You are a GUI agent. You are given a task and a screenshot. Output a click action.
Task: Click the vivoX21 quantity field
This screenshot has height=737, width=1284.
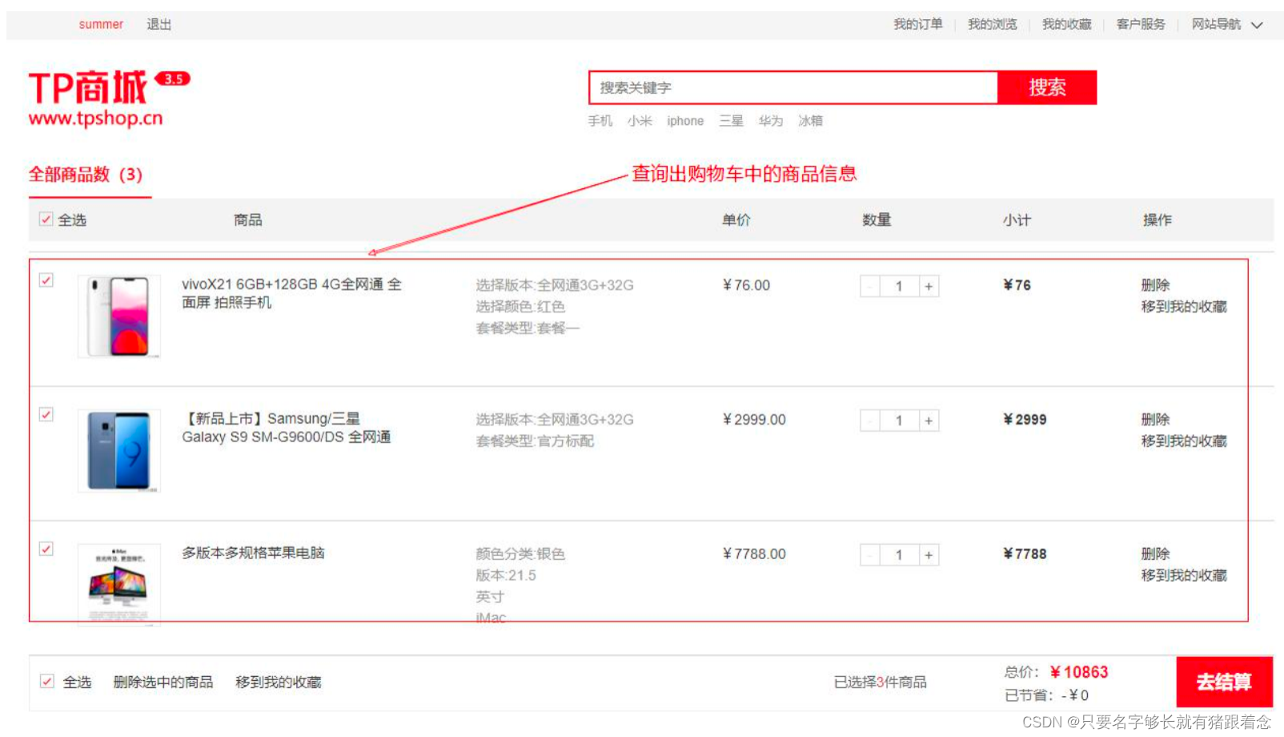[x=900, y=286]
